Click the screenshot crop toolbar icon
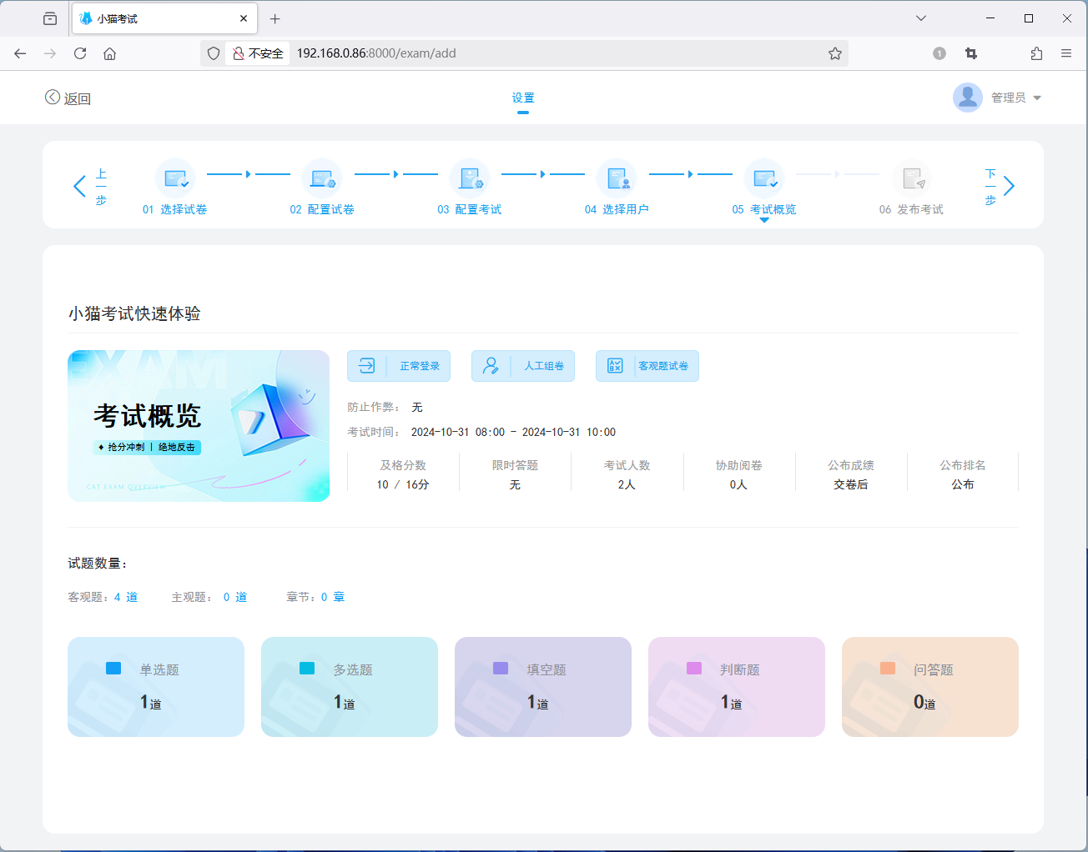The image size is (1088, 852). click(x=971, y=53)
